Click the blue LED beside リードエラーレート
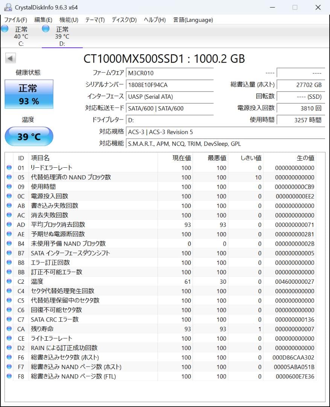This screenshot has width=330, height=407. tap(9, 168)
